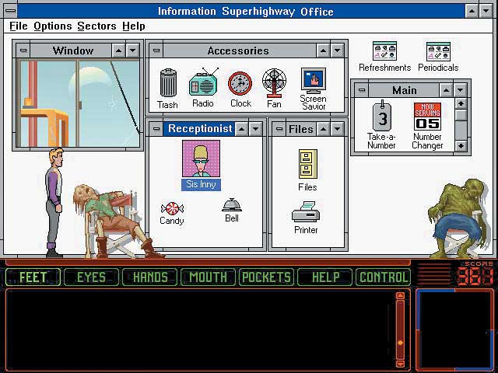Select Sis Inny receptionist portrait
Viewport: 498px width, 373px height.
pyautogui.click(x=201, y=159)
